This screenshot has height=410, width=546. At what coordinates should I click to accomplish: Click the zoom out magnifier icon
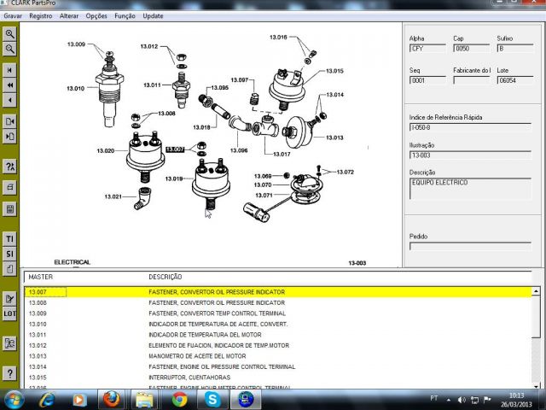[x=9, y=50]
